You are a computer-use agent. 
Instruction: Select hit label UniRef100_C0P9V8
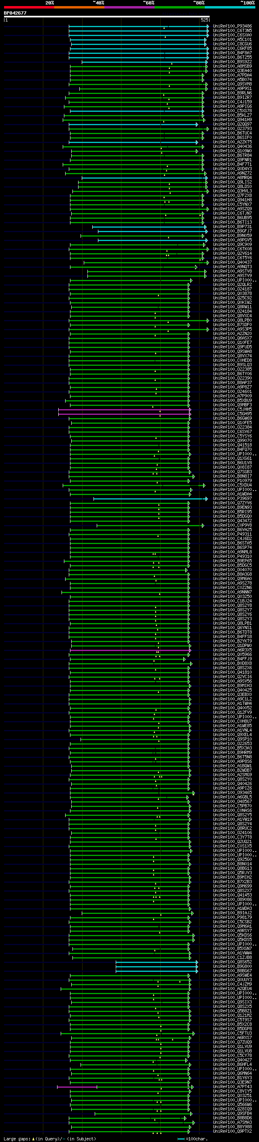(x=232, y=525)
